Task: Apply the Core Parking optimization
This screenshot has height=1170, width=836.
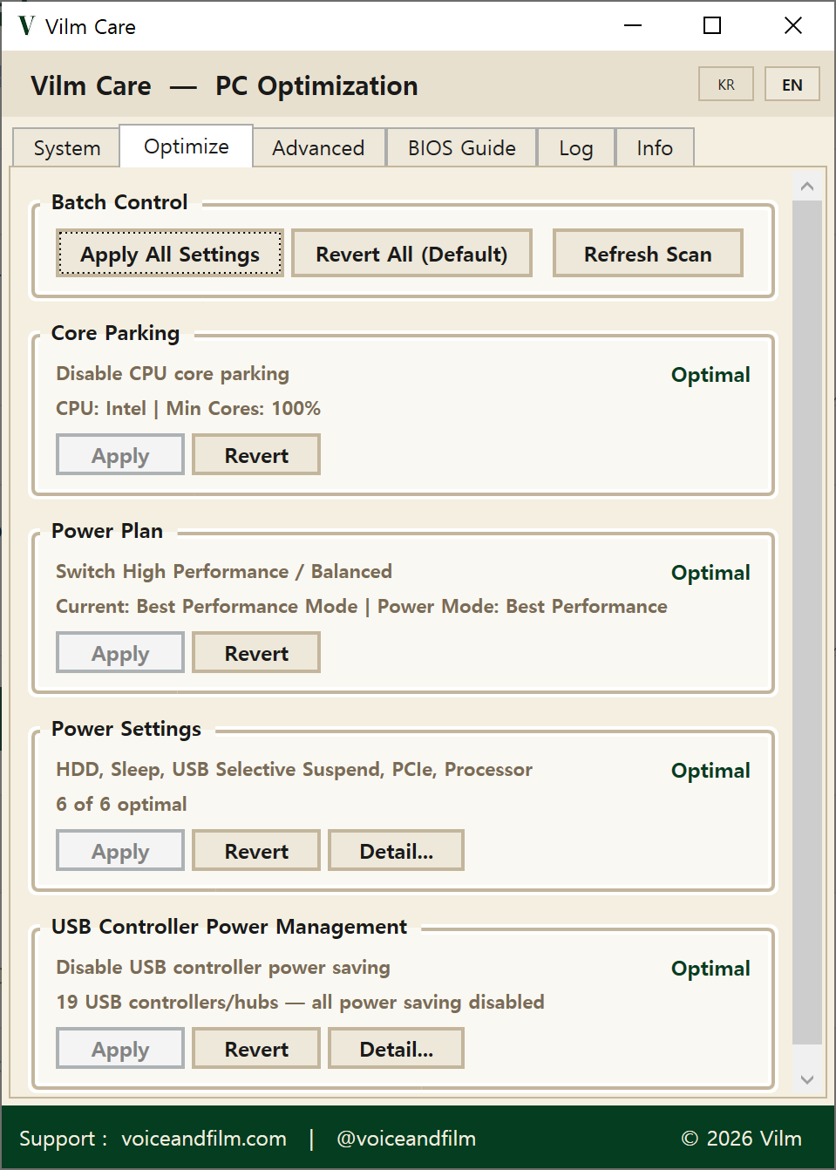Action: 119,454
